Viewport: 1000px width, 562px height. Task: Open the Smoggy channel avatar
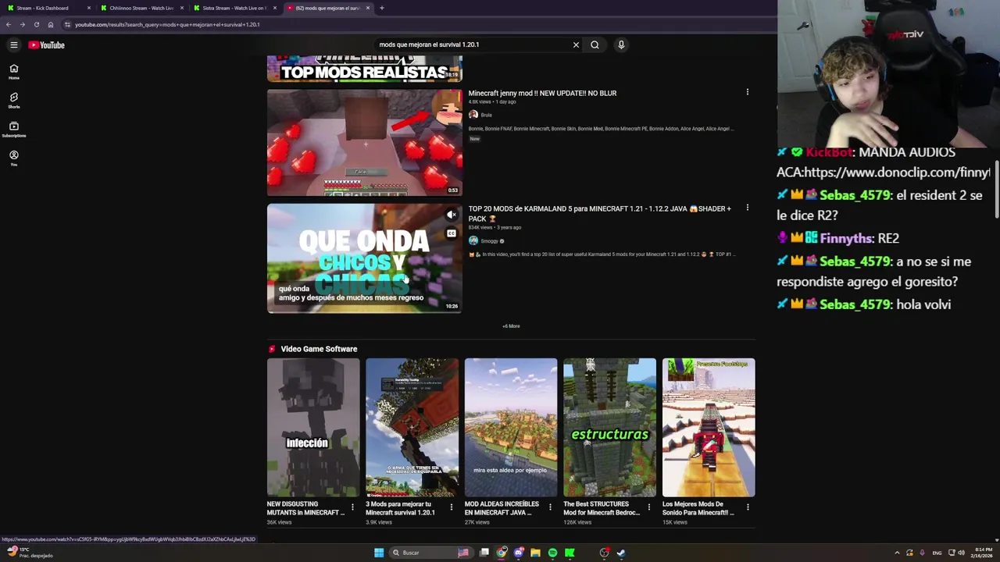(473, 241)
